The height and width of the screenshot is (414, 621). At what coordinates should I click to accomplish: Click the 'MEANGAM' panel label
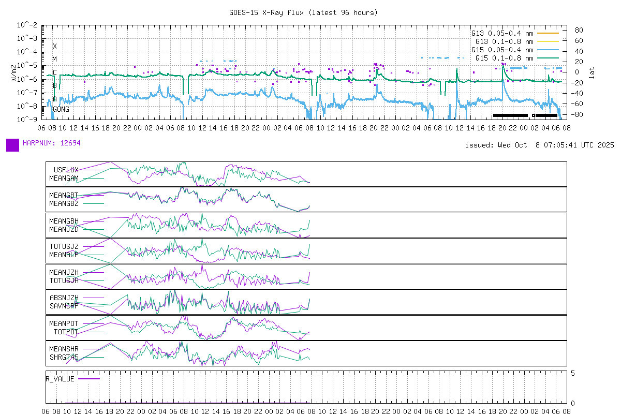point(64,178)
